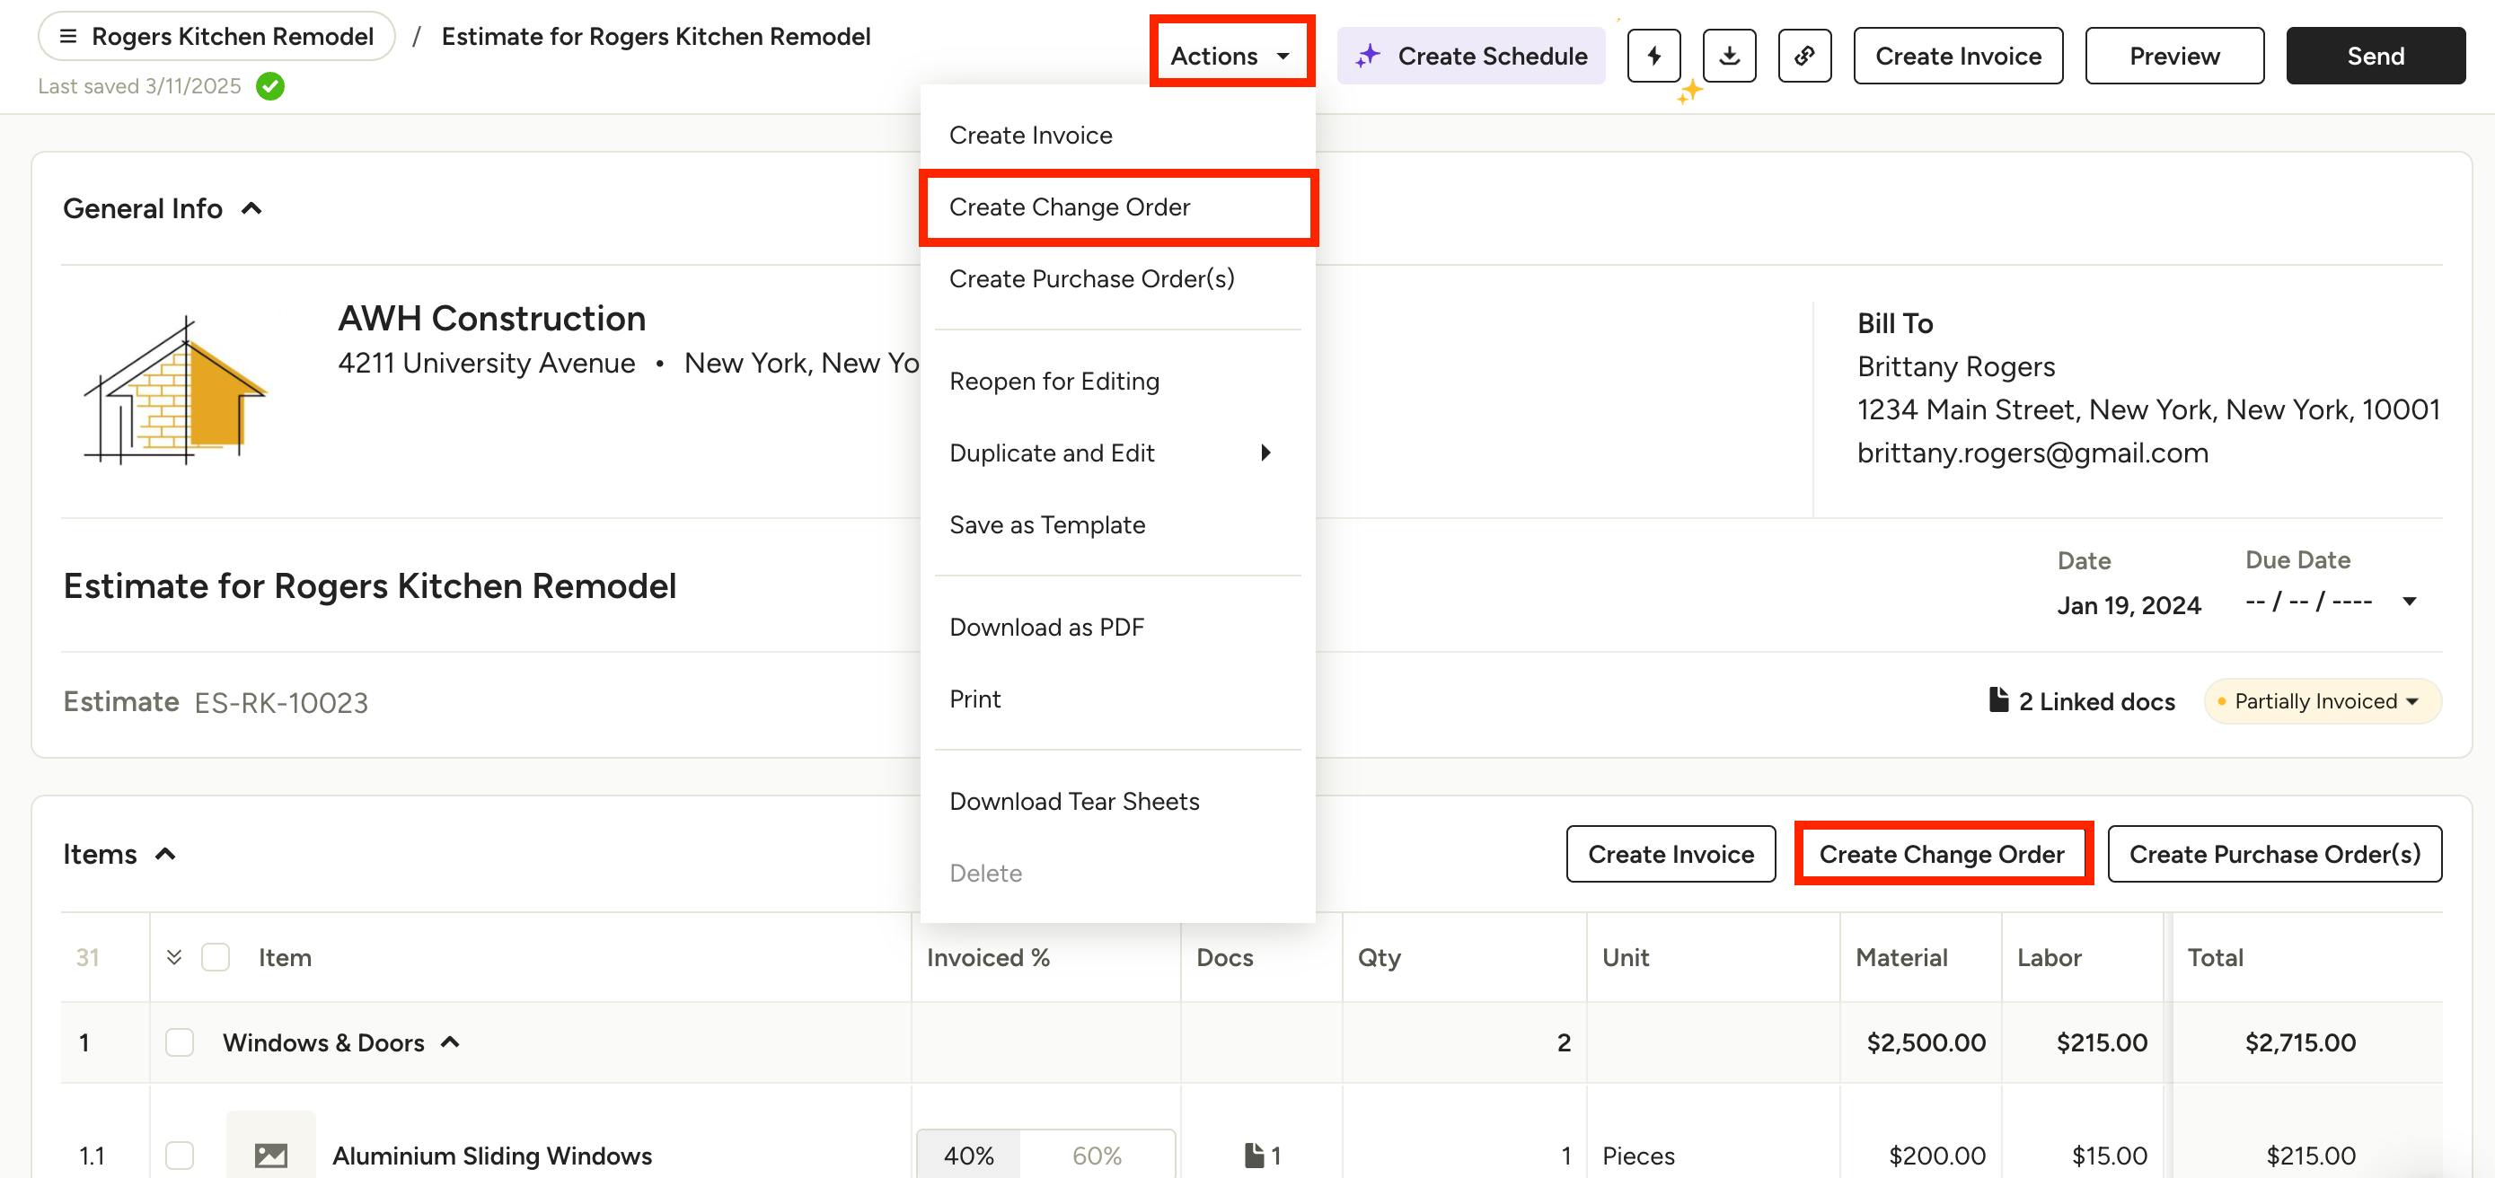Click the image placeholder for Aluminium Sliding Windows
2495x1178 pixels.
pos(270,1154)
